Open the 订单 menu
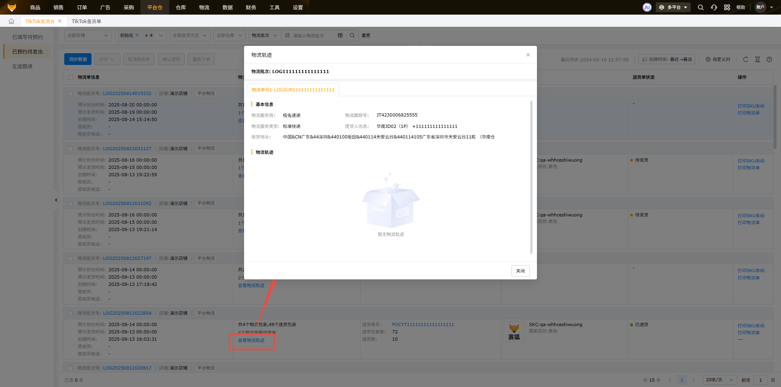 point(82,7)
